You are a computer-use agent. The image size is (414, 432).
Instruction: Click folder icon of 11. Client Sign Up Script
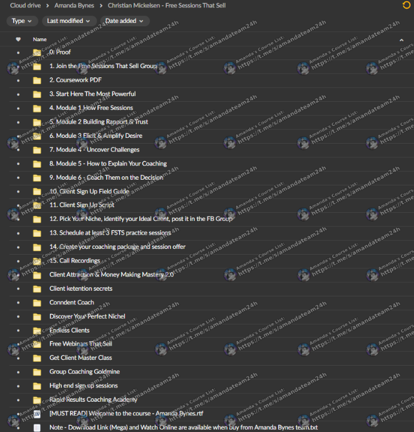tap(37, 205)
